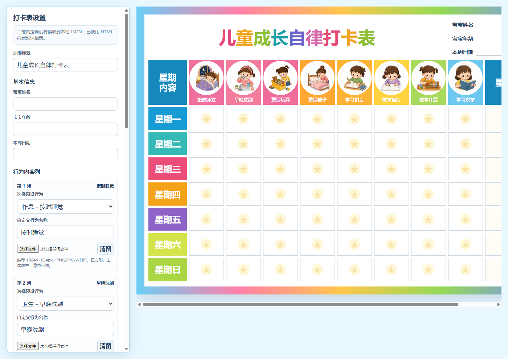This screenshot has height=359, width=508.
Task: Open preset behavior dropdown 作息 - 按时睡觉
Action: 65,207
